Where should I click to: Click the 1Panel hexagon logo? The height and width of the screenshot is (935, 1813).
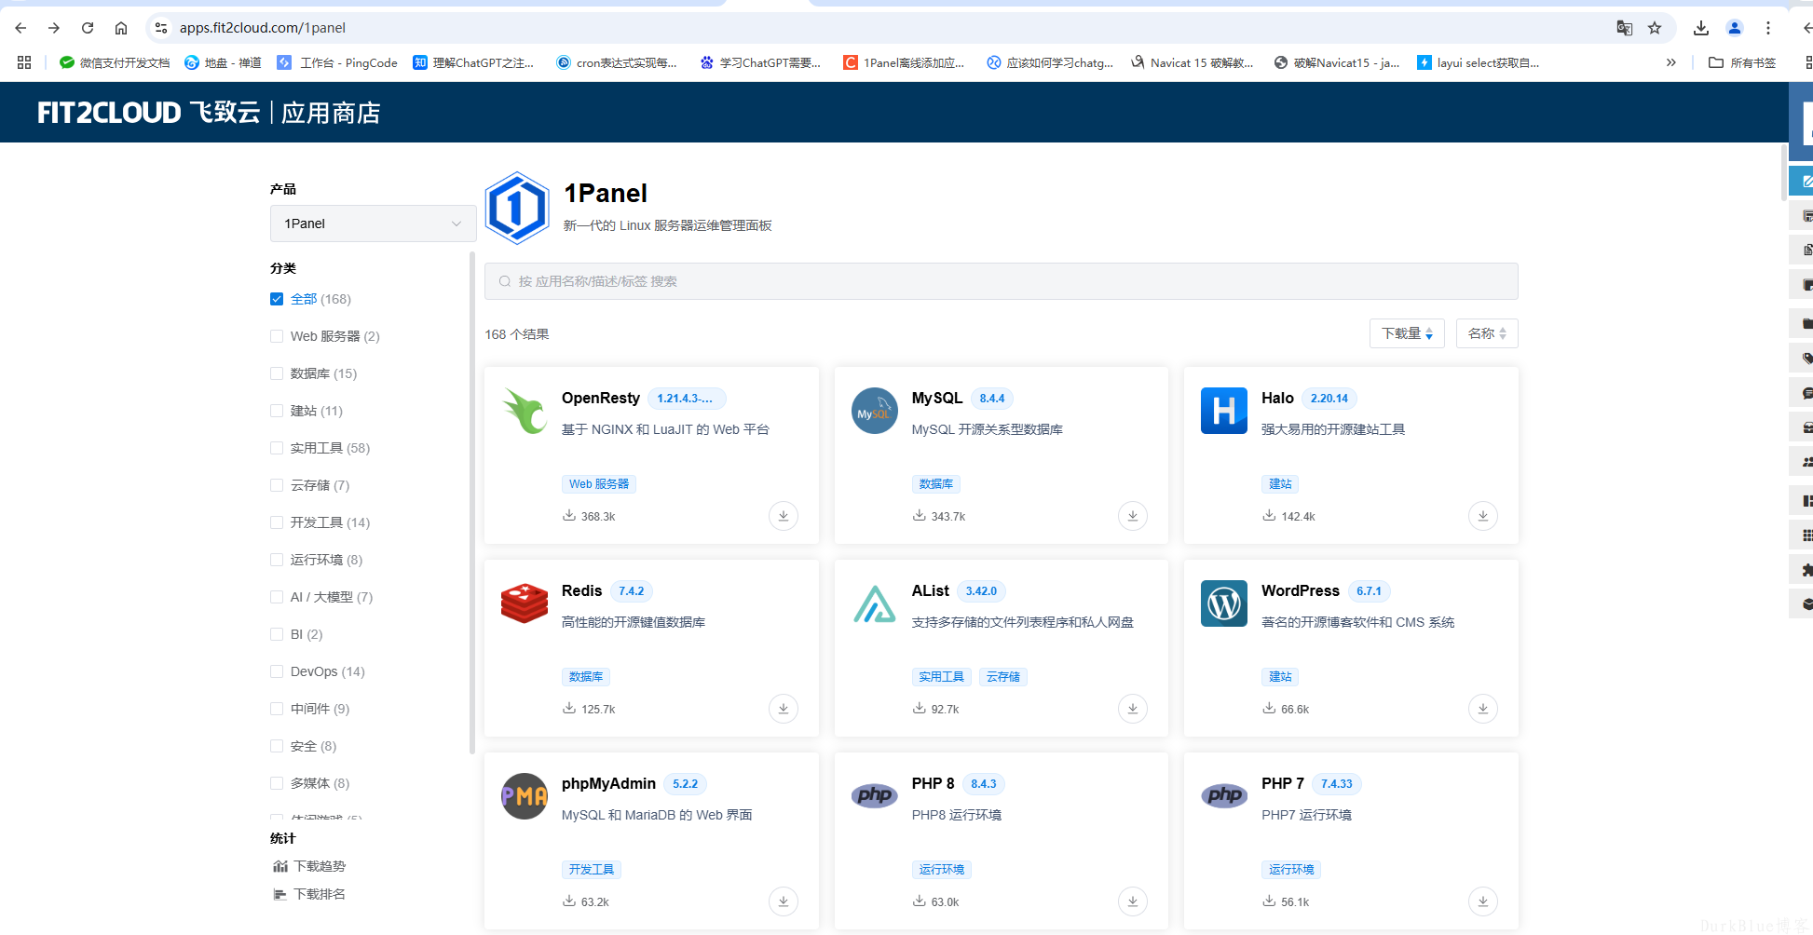pos(517,208)
